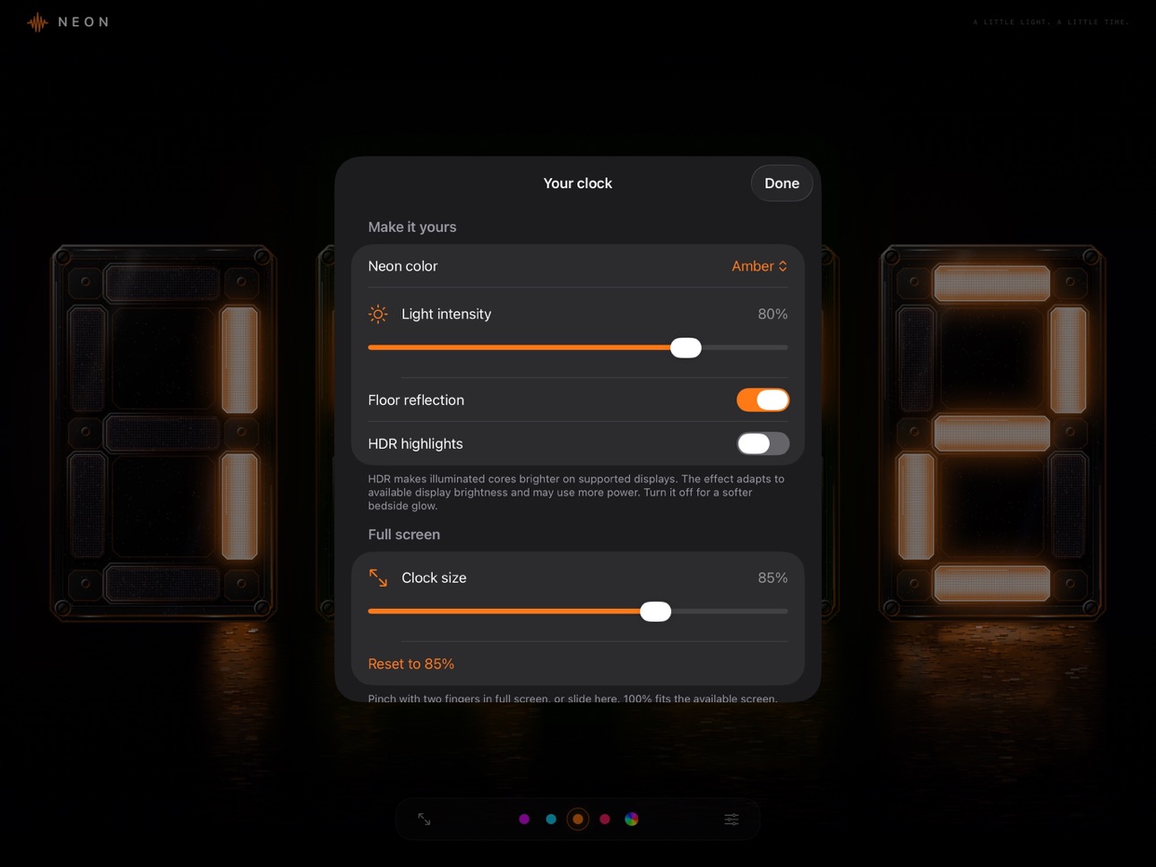Click Done to close the clock settings

click(781, 183)
